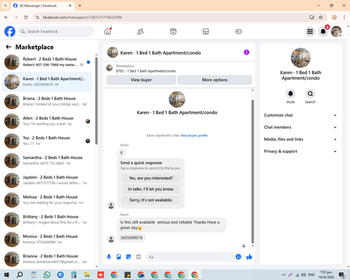Send a thumbs-up like
This screenshot has width=350, height=280.
249,257
